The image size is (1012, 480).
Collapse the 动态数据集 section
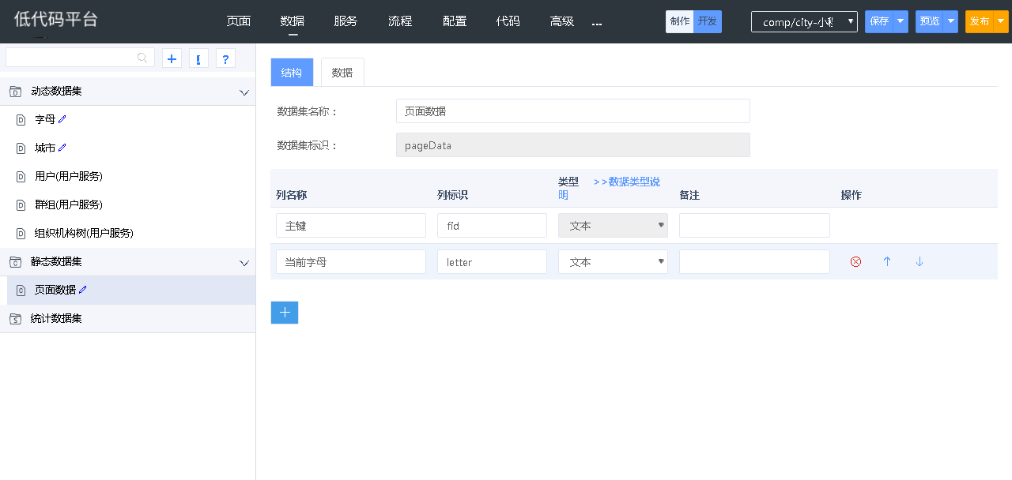click(x=244, y=92)
